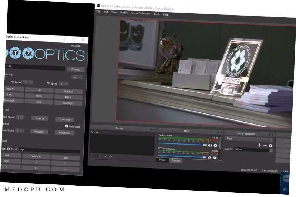The image size is (296, 197).
Task: Pan the camera with the UpLeft button
Action: tap(14, 89)
